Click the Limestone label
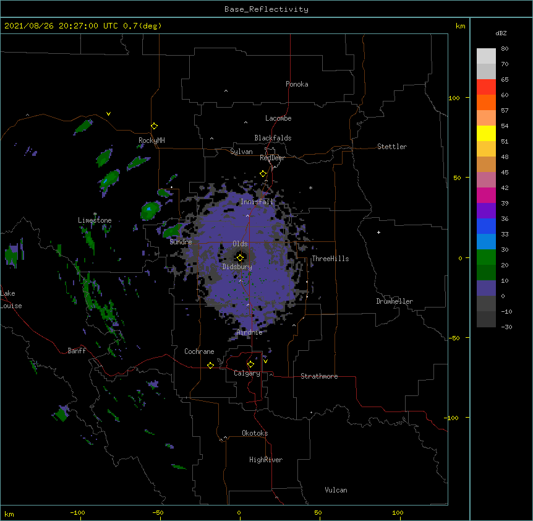 pos(95,220)
